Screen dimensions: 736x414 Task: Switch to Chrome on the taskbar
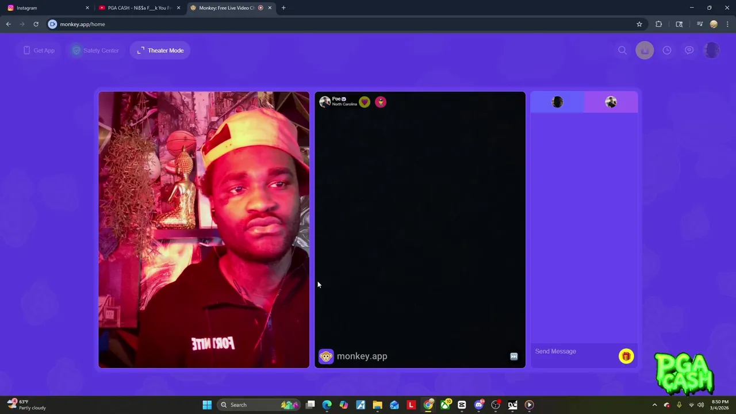pyautogui.click(x=428, y=405)
